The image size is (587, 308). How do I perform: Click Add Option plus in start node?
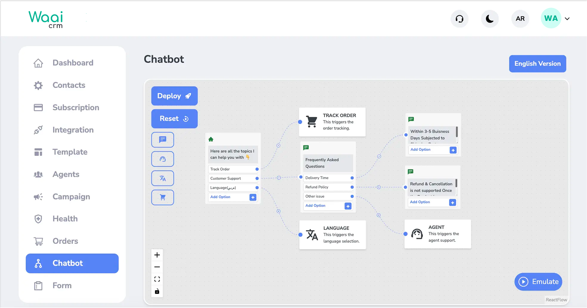pos(253,197)
